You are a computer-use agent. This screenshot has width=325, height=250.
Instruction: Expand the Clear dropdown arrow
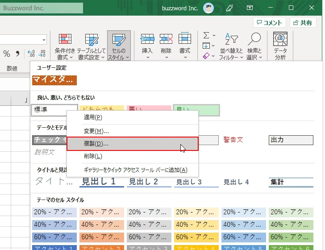click(x=213, y=56)
